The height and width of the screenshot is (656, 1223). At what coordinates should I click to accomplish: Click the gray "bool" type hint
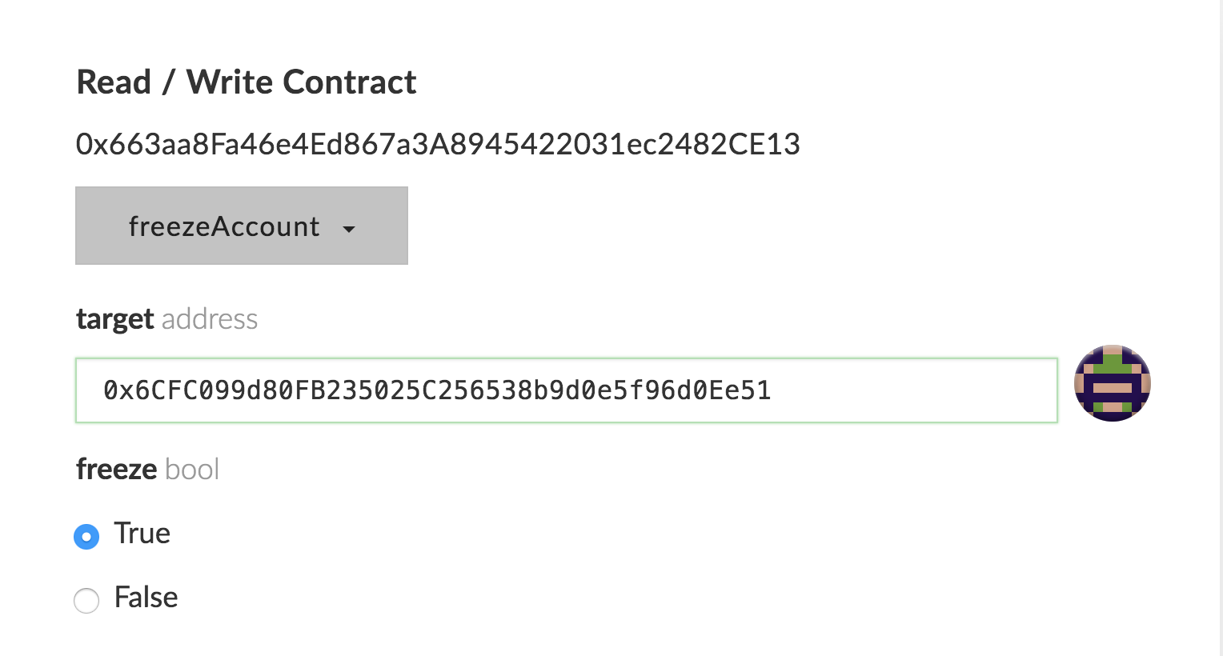[x=192, y=469]
